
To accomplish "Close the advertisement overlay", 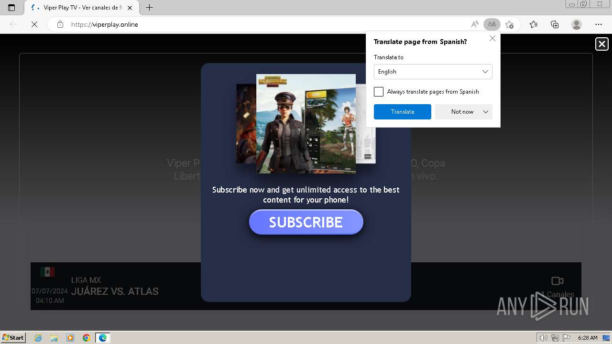I will coord(601,44).
